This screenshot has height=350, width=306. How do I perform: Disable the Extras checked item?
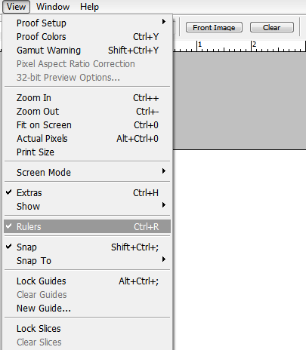(x=87, y=193)
